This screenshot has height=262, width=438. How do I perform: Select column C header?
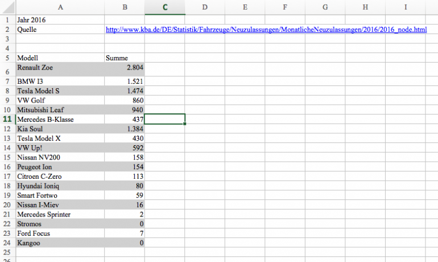click(x=165, y=7)
